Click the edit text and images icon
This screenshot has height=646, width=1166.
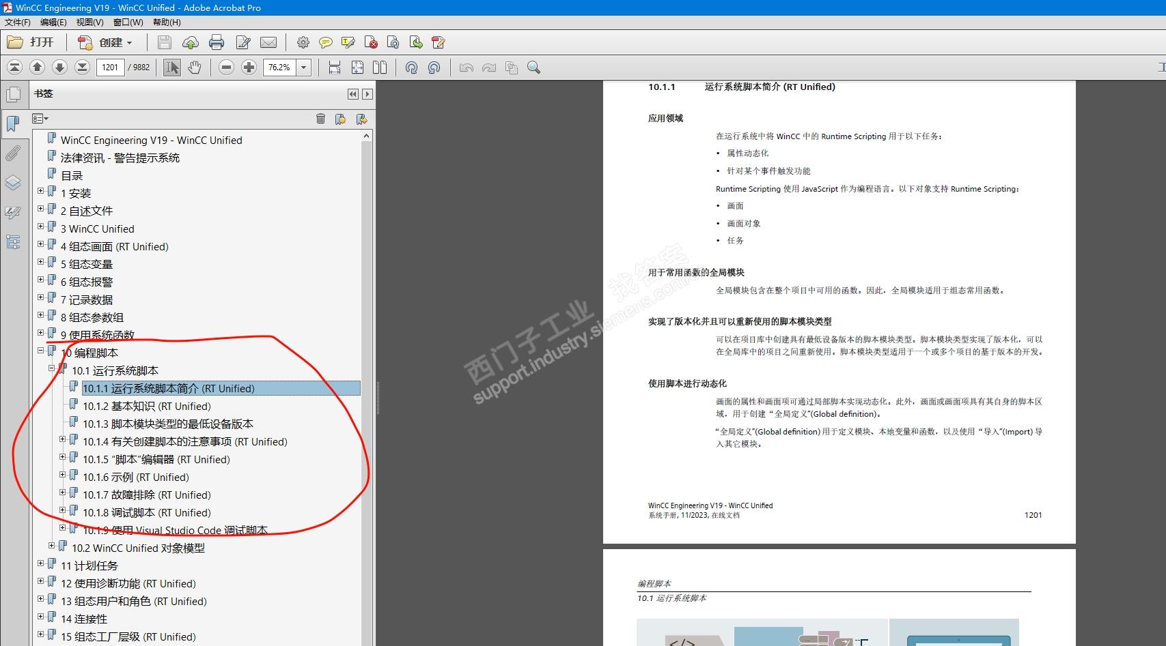(242, 43)
